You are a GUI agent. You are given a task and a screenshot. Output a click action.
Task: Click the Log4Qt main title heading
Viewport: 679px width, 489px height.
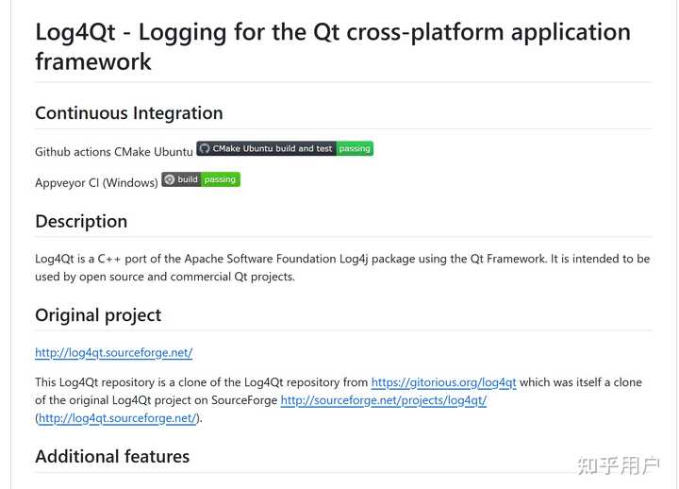333,46
